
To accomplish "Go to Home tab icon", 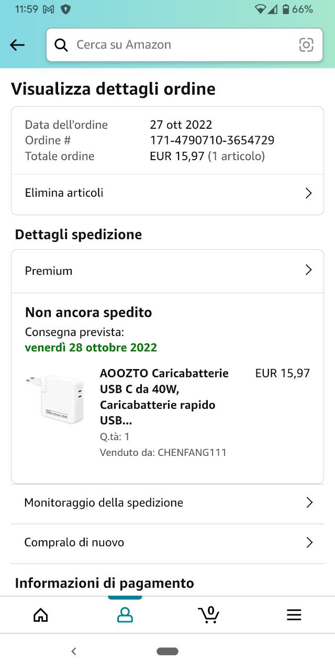I will pos(40,615).
